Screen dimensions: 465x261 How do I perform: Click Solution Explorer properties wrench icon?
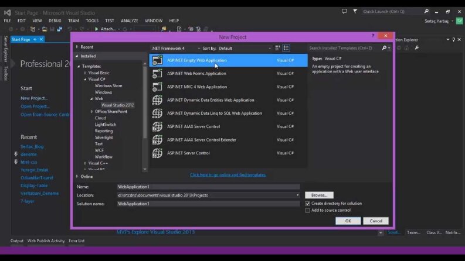417,47
